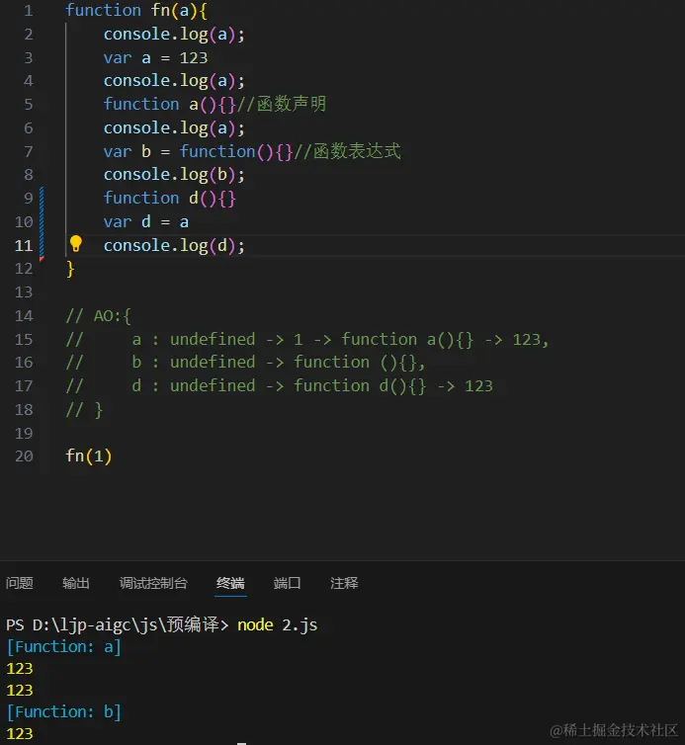
Task: Click the terminal prompt 'PS D:\ljp-aigc\js\预编译>'
Action: coord(117,624)
